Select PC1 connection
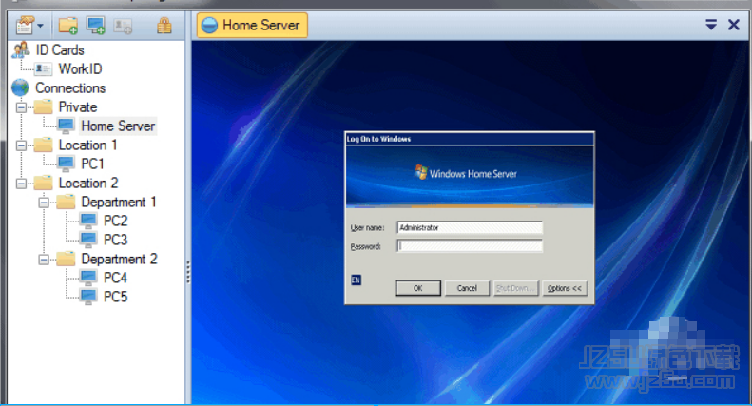Image resolution: width=752 pixels, height=406 pixels. (92, 164)
